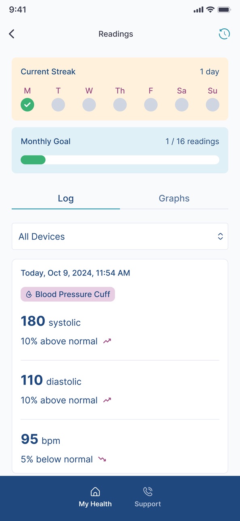Tap the systolic upward trend icon
240x521 pixels.
pyautogui.click(x=107, y=341)
